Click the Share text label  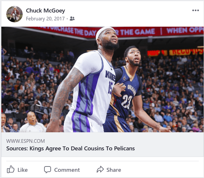pyautogui.click(x=114, y=170)
